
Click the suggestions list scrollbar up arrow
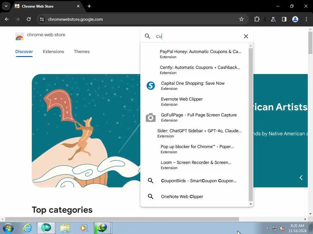[251, 46]
